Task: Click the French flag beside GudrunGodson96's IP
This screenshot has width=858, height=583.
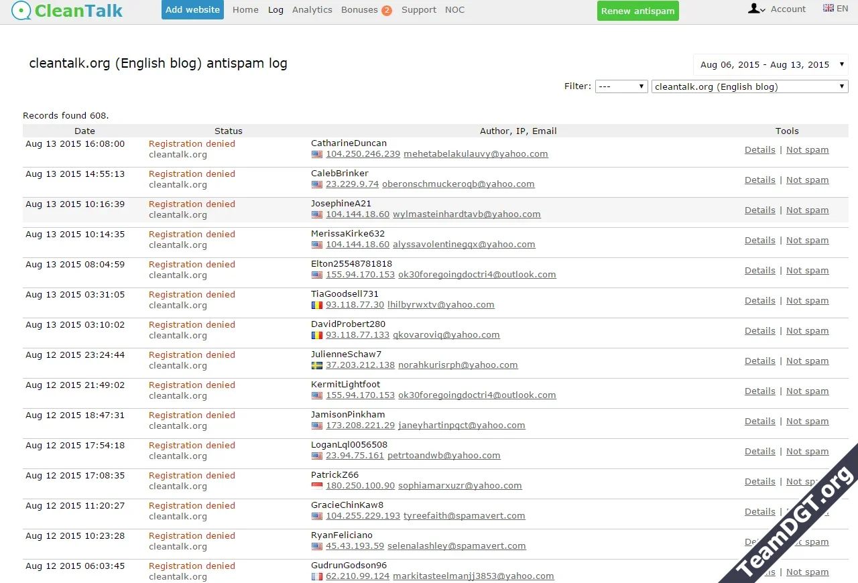Action: pyautogui.click(x=317, y=576)
